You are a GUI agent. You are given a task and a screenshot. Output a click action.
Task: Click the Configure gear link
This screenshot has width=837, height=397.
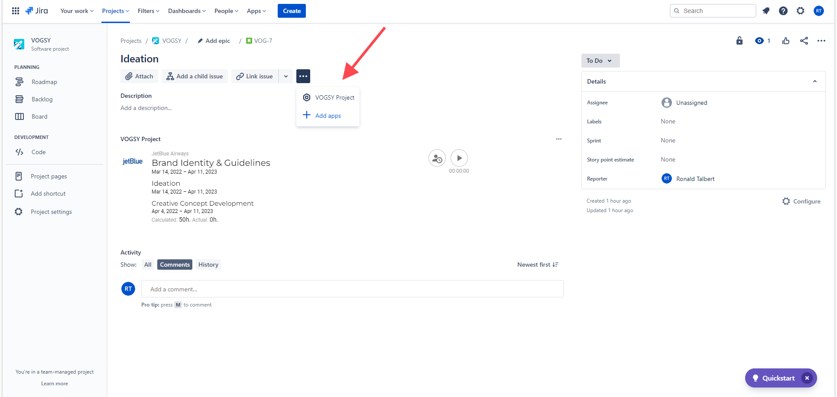[801, 201]
